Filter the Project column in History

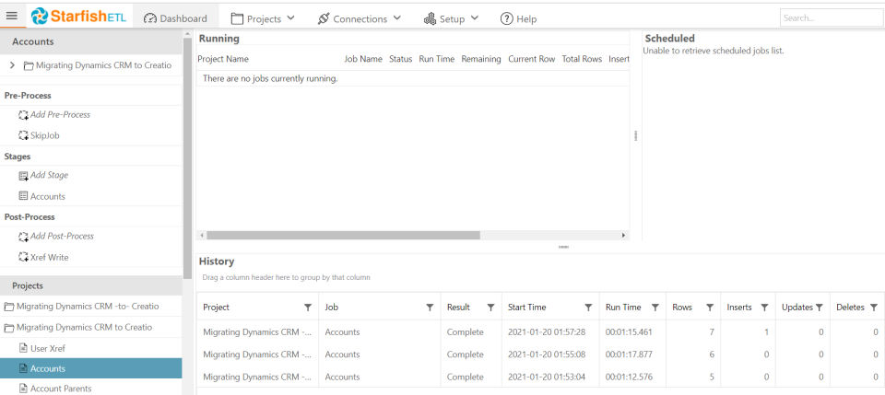click(x=308, y=308)
